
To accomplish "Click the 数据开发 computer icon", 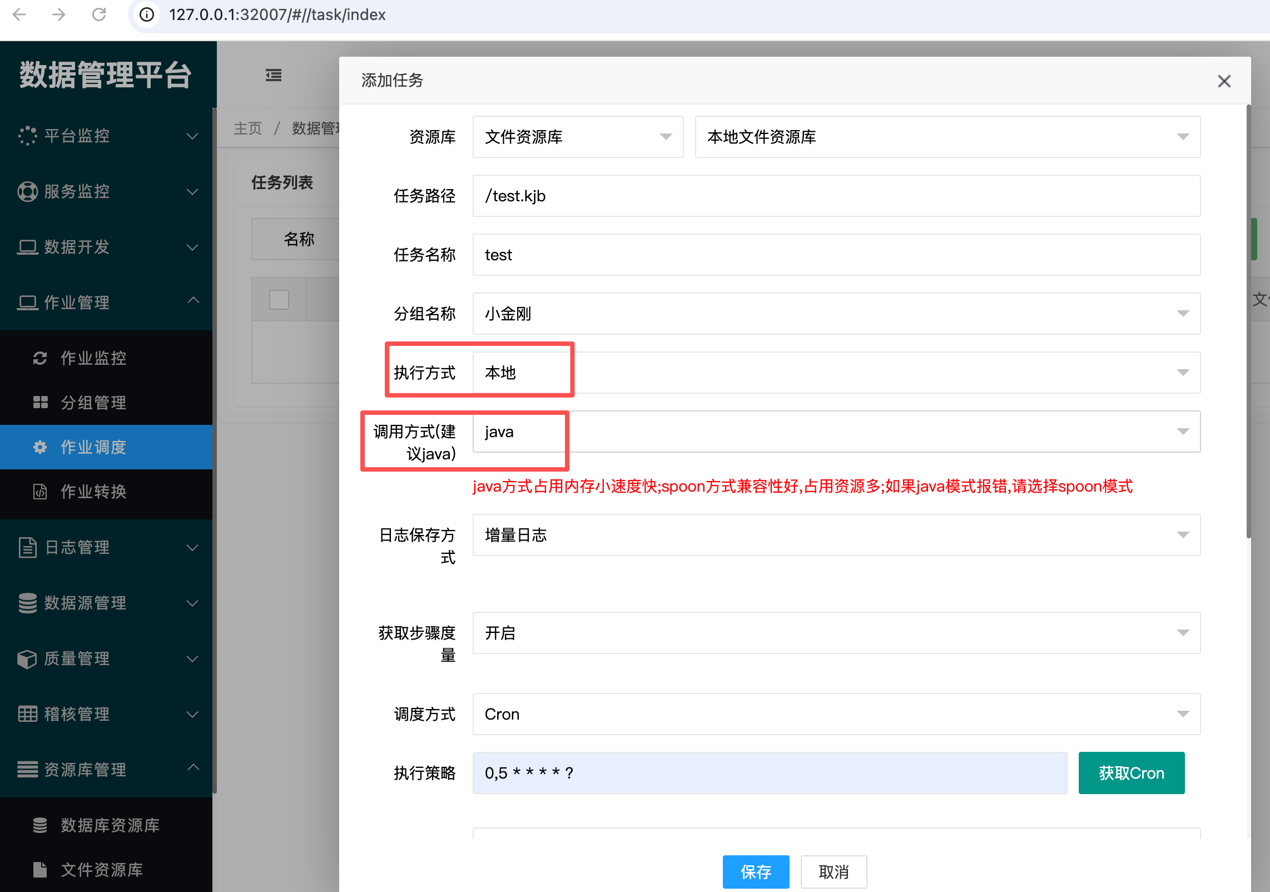I will (x=27, y=247).
